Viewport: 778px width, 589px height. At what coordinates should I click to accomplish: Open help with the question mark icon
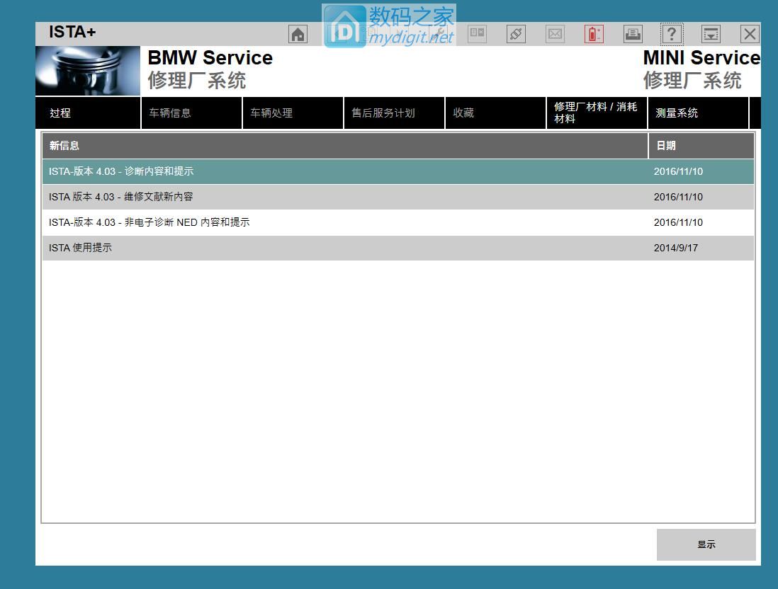coord(672,34)
